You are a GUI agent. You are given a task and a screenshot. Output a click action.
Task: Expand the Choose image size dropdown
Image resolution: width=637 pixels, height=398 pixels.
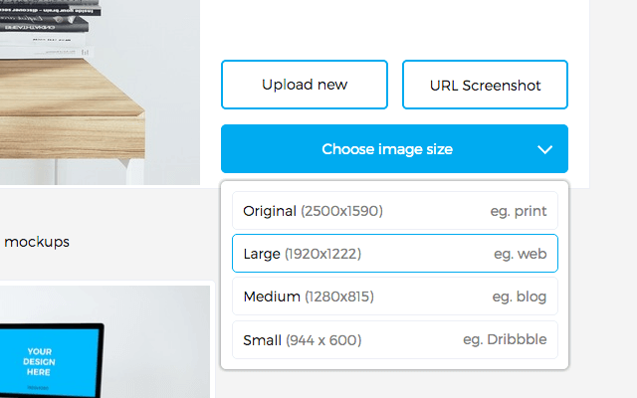coord(394,148)
